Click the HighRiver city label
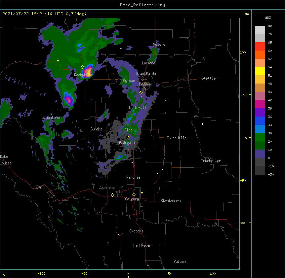This screenshot has width=285, height=278. 142,245
